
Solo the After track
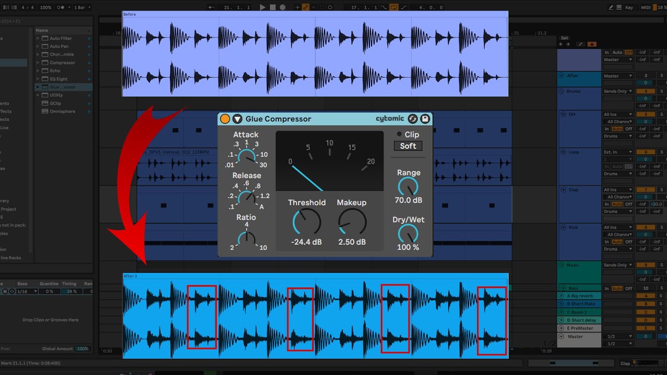(661, 76)
